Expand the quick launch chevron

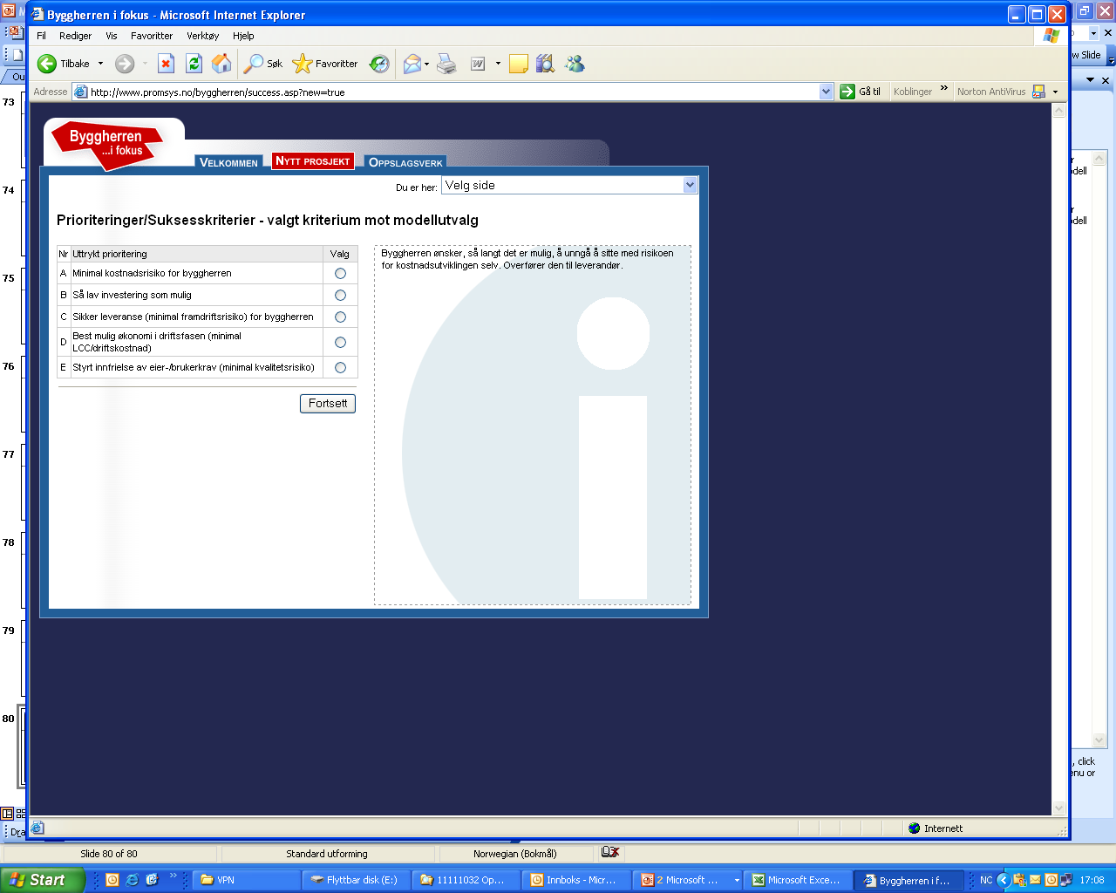[173, 876]
